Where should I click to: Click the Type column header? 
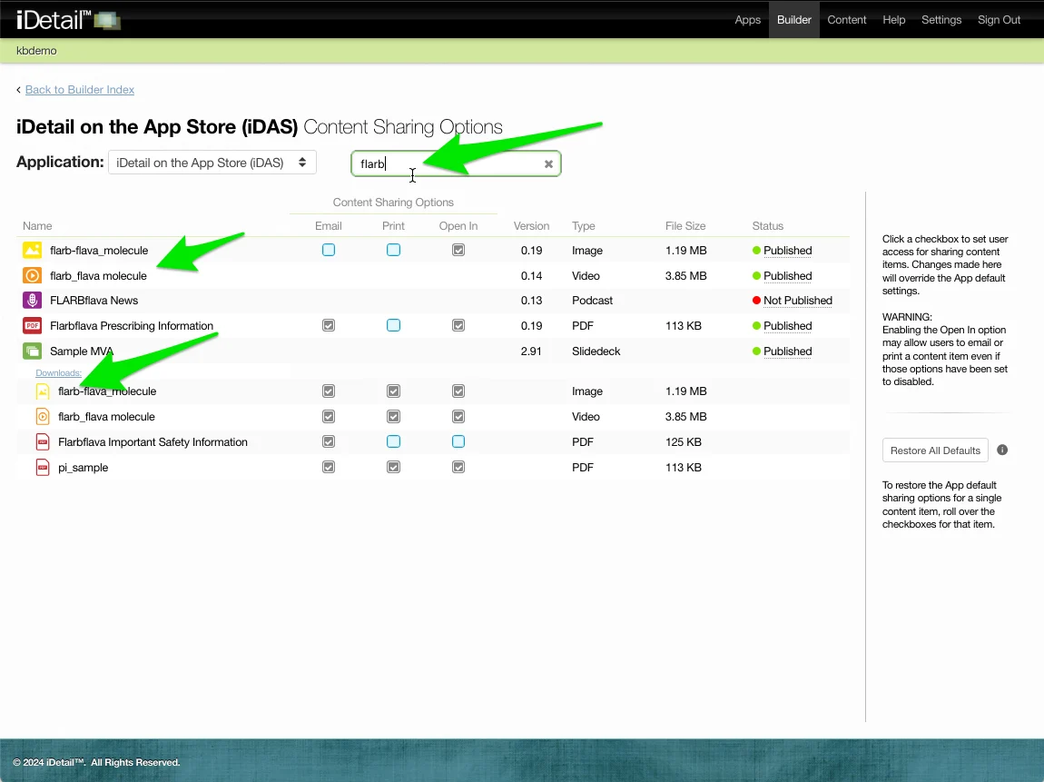point(583,226)
